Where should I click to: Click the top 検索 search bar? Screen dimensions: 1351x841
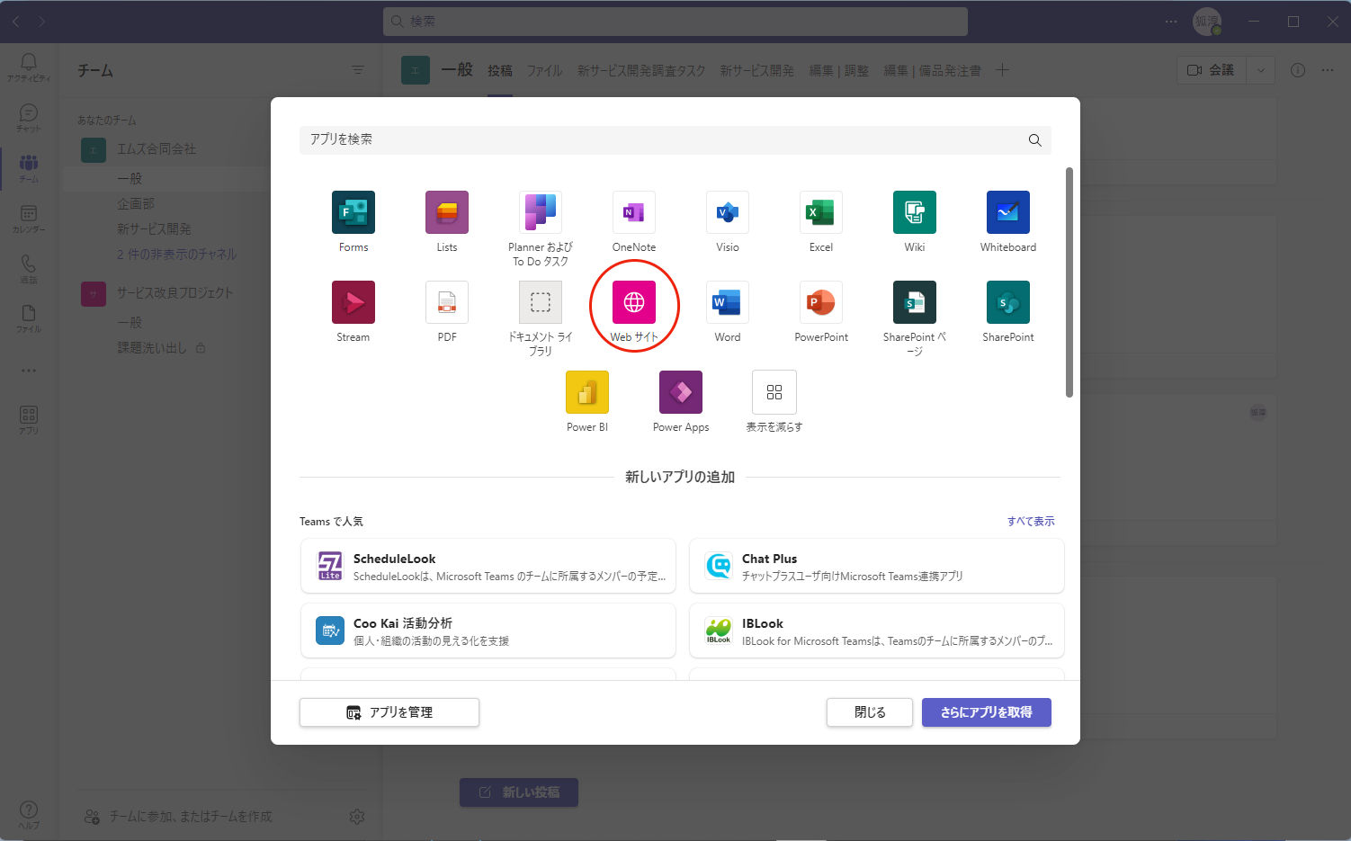pos(675,22)
